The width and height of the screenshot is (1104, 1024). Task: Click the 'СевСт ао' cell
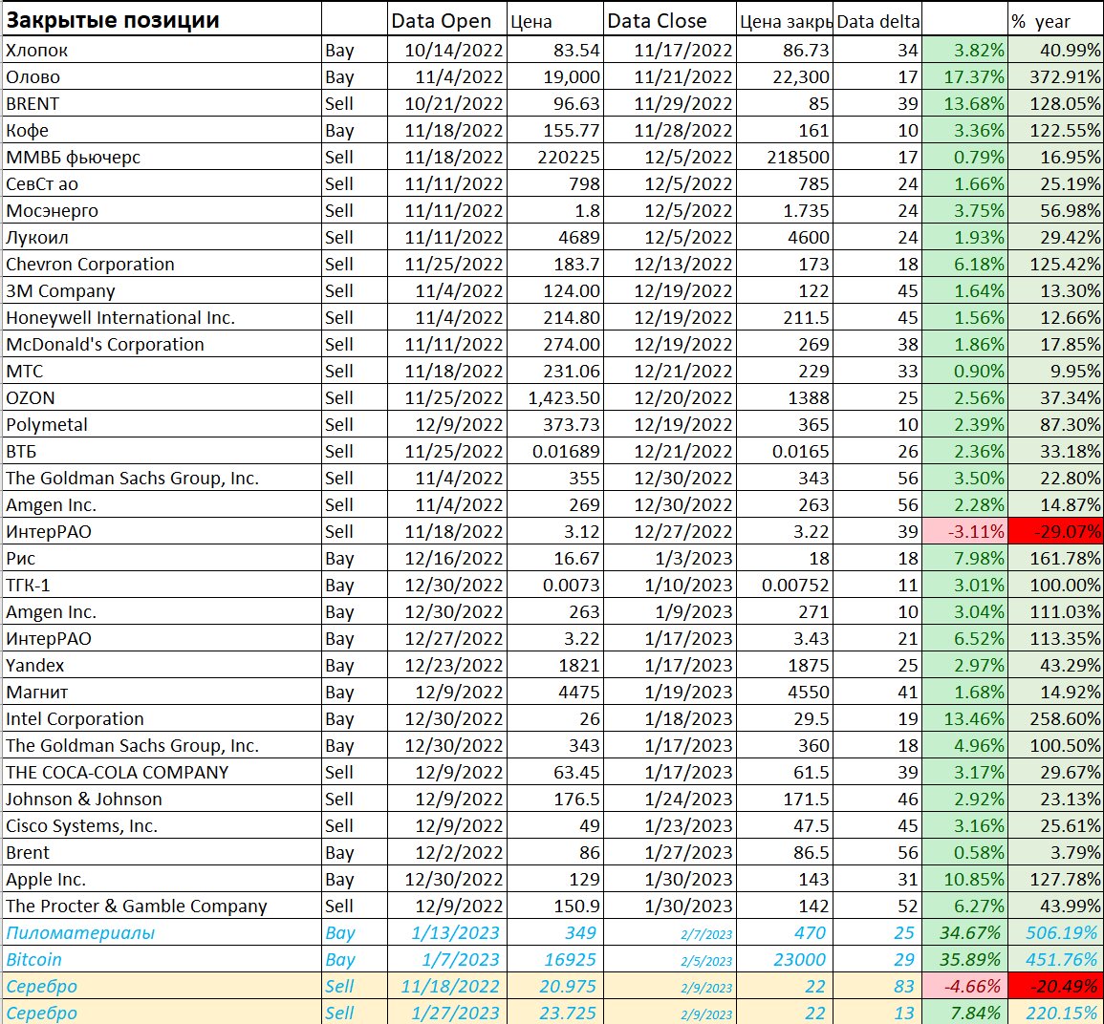[162, 183]
